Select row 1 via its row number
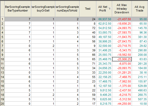The image size is (148, 106). point(2,19)
